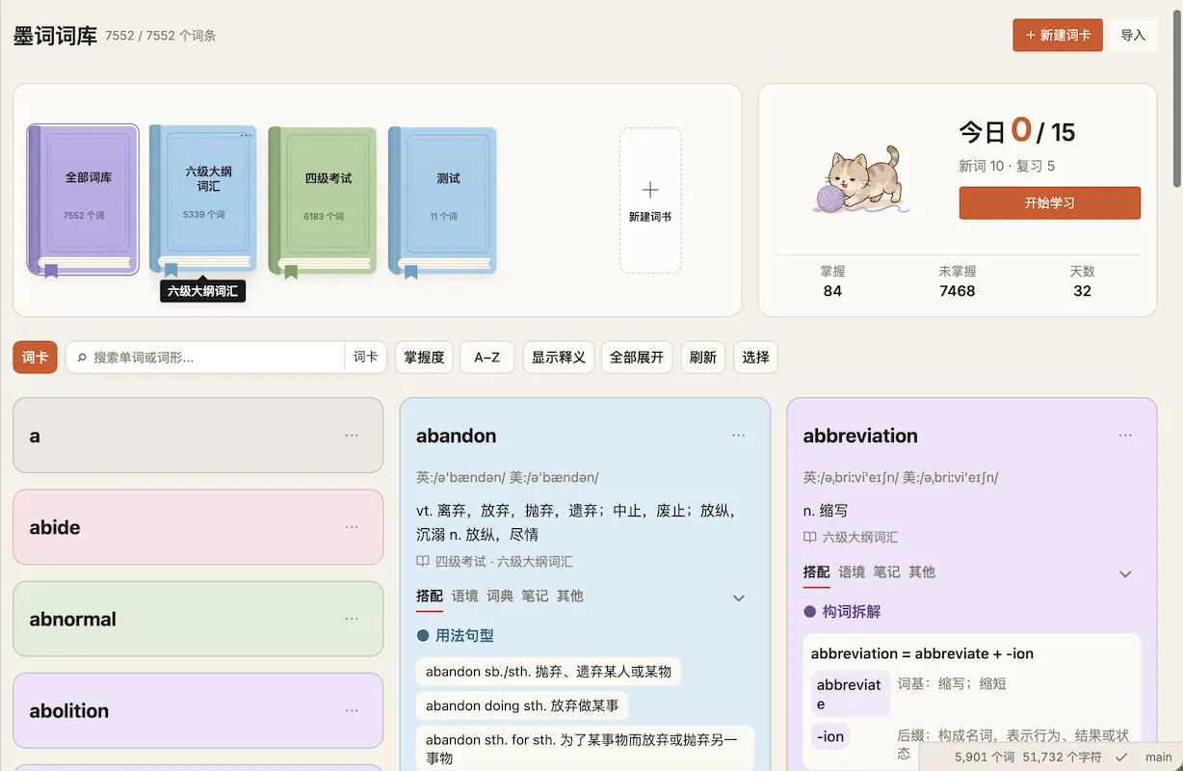Select the blue 测试 book
1183x771 pixels.
pyautogui.click(x=442, y=199)
